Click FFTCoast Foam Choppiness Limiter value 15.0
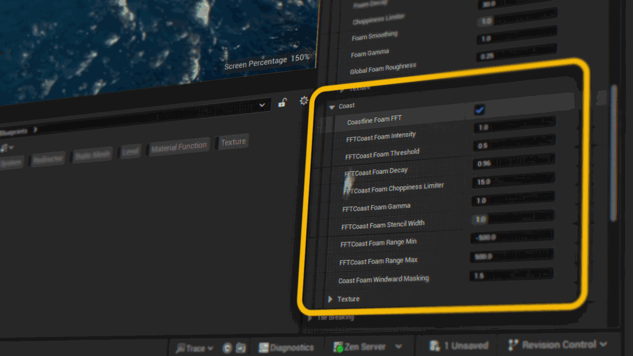 (513, 180)
